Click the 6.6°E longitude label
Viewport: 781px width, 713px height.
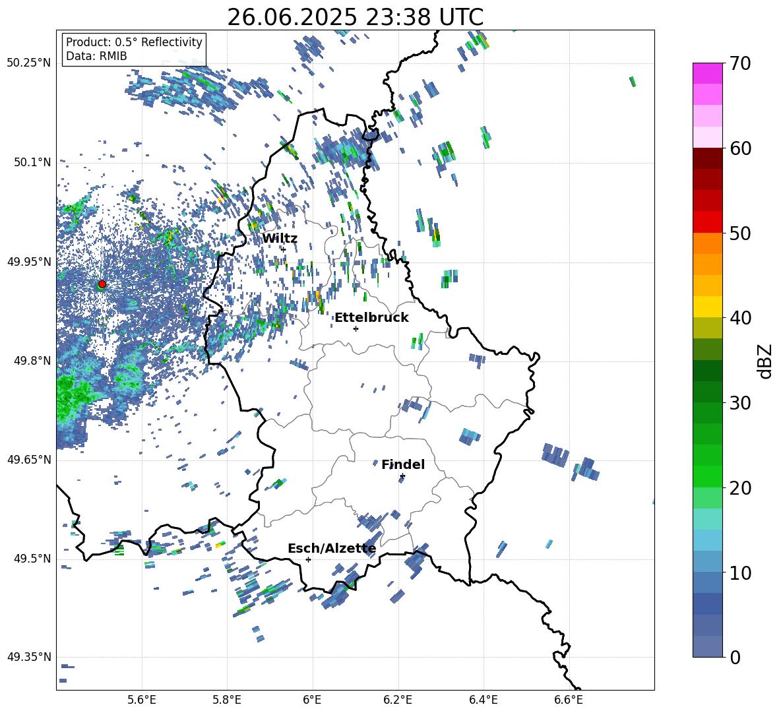point(569,700)
